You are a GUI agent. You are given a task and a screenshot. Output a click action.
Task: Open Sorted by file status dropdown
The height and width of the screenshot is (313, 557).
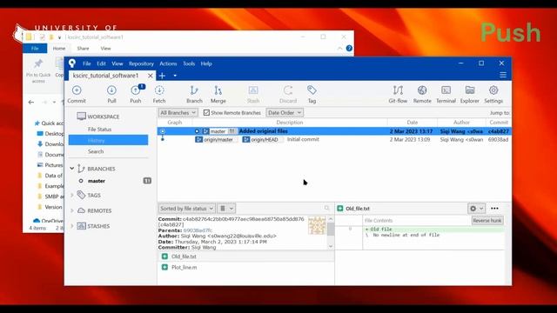pyautogui.click(x=186, y=209)
